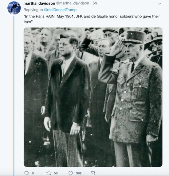
Task: Retweet this tweet using the arrows icon
Action: [x=49, y=173]
